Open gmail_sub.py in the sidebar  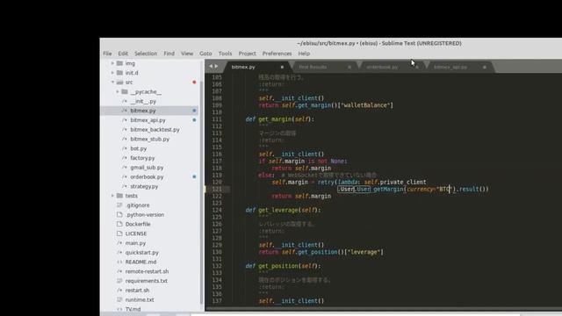147,168
